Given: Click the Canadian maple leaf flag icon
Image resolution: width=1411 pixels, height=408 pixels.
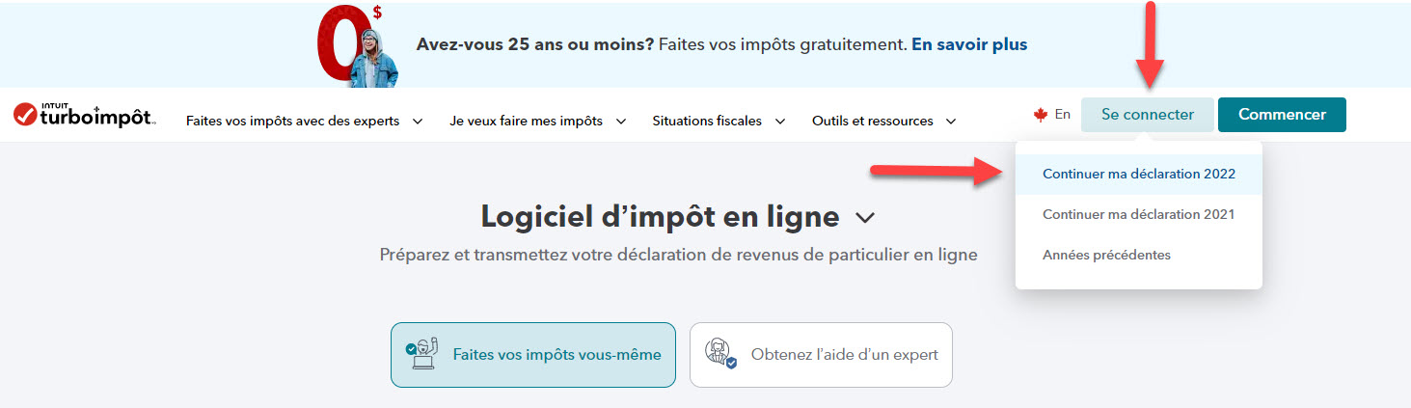Looking at the screenshot, I should pos(1041,115).
